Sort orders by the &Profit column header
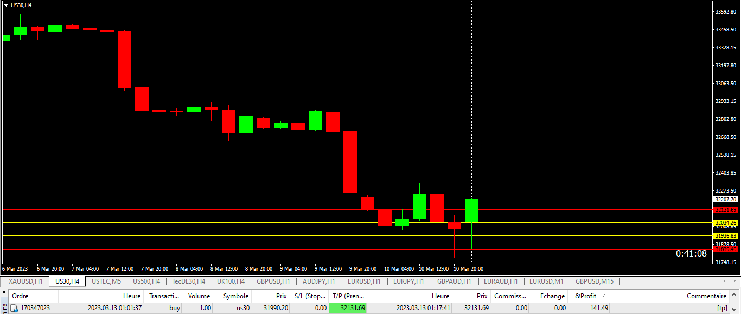 (x=585, y=296)
